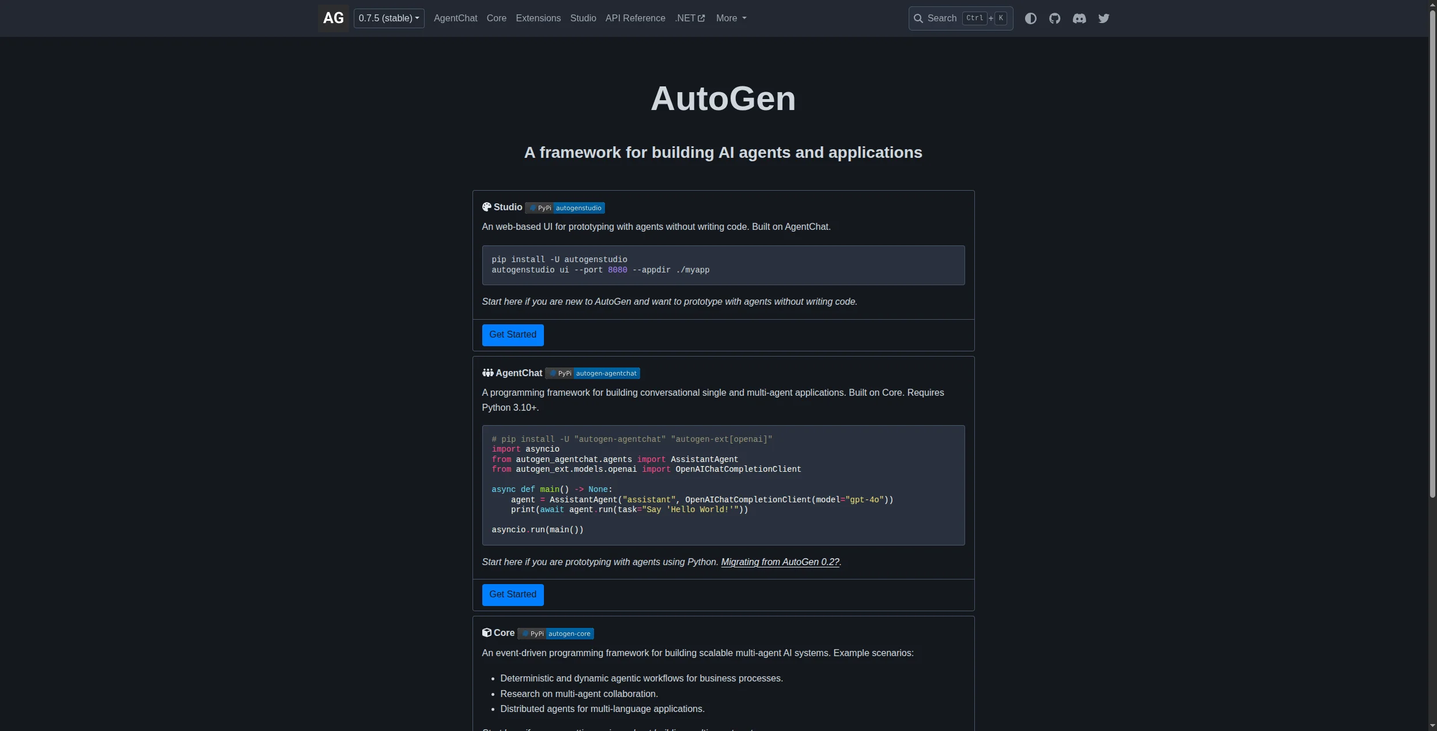1437x731 pixels.
Task: Open the Twitter icon link
Action: (1104, 18)
